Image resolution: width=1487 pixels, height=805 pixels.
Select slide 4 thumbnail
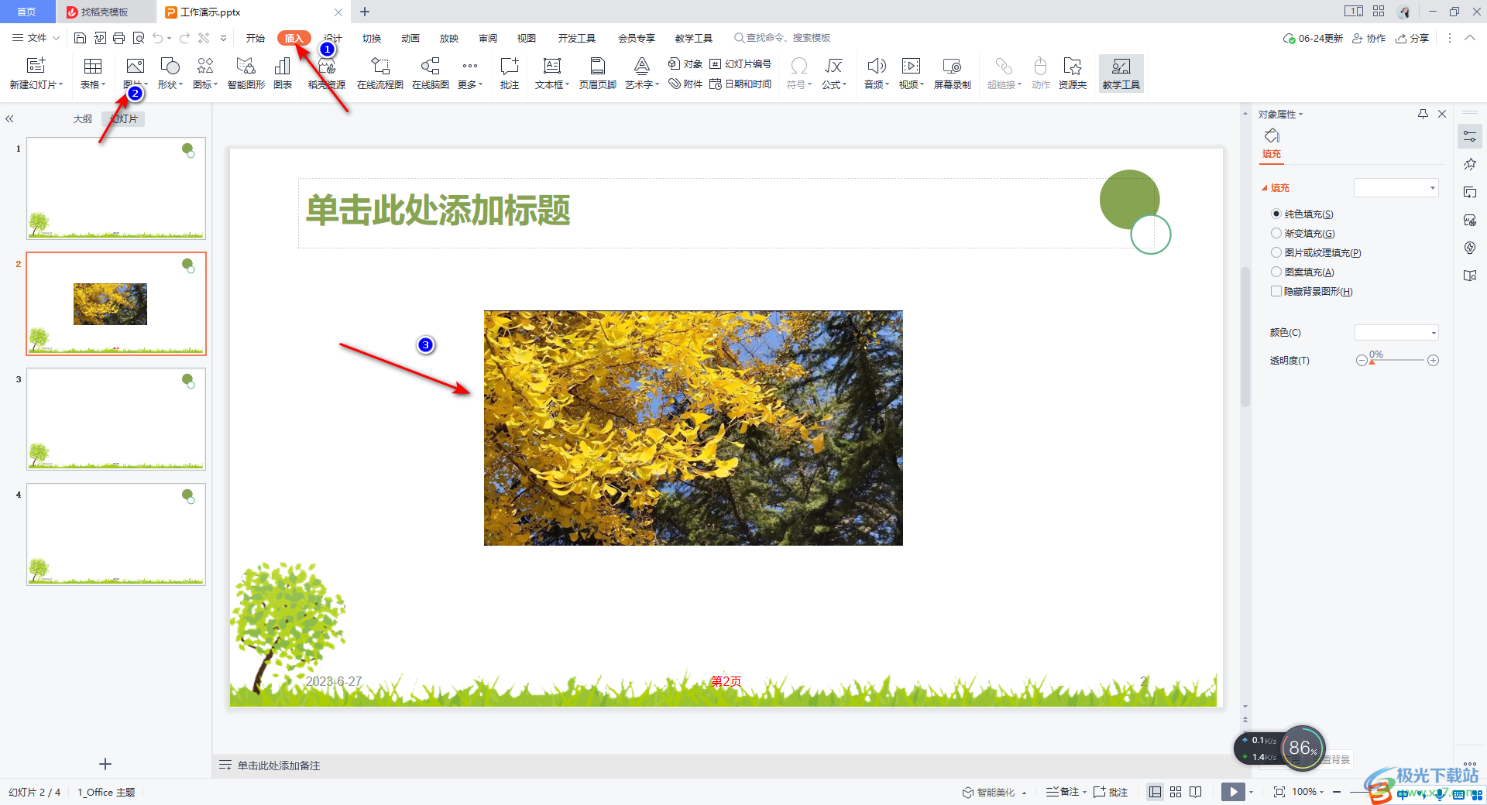click(x=116, y=534)
